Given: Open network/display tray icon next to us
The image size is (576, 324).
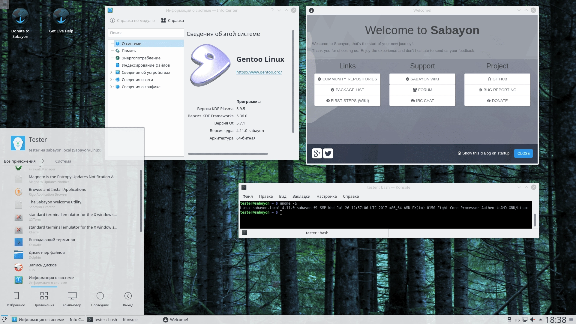Looking at the screenshot, I should [x=525, y=319].
